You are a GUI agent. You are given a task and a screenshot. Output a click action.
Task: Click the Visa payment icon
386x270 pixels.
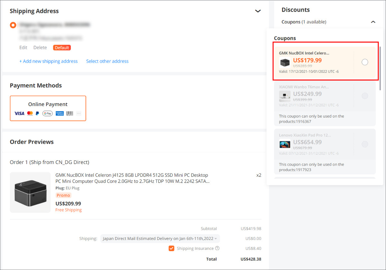click(19, 113)
